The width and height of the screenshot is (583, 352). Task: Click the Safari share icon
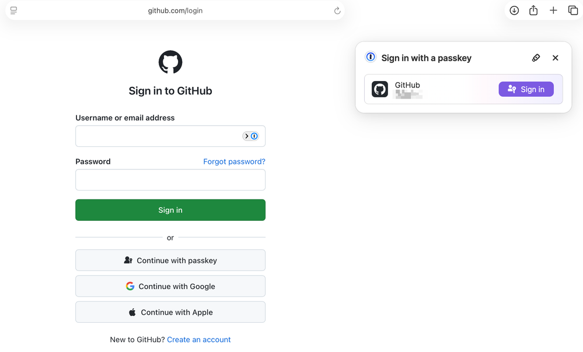[x=533, y=10]
